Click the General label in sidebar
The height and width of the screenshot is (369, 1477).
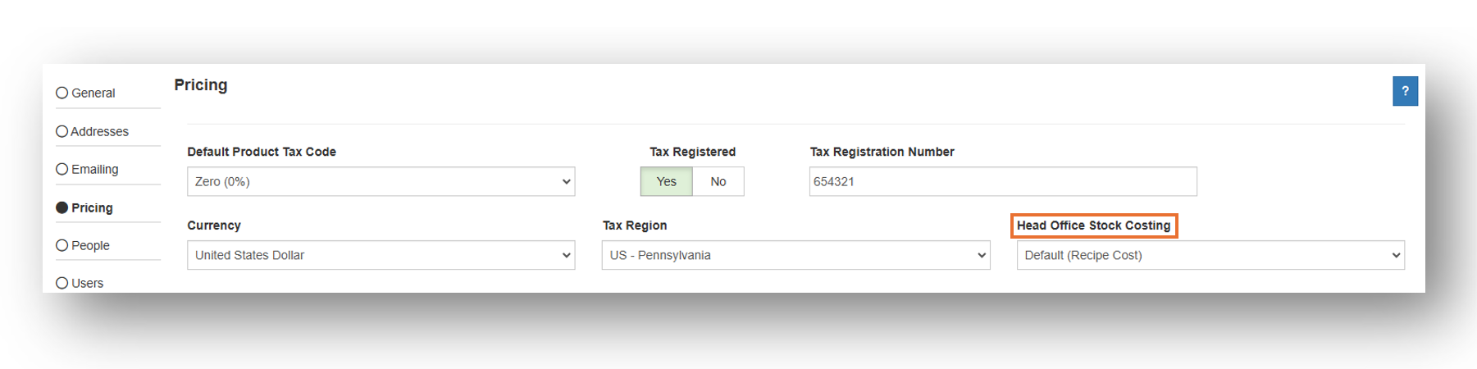[93, 93]
